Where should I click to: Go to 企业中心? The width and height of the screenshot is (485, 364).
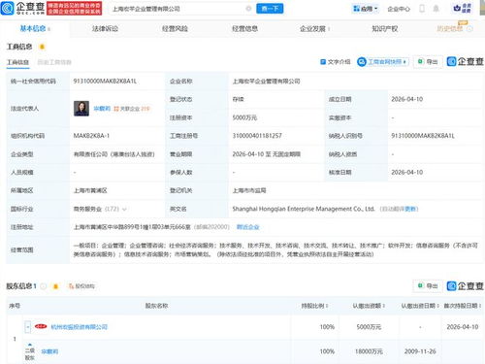click(399, 9)
